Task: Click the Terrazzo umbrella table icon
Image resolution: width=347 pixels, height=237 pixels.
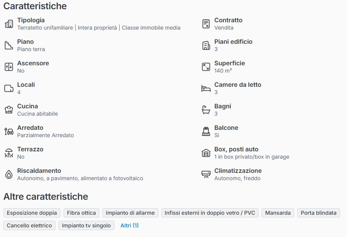Action: 8,153
